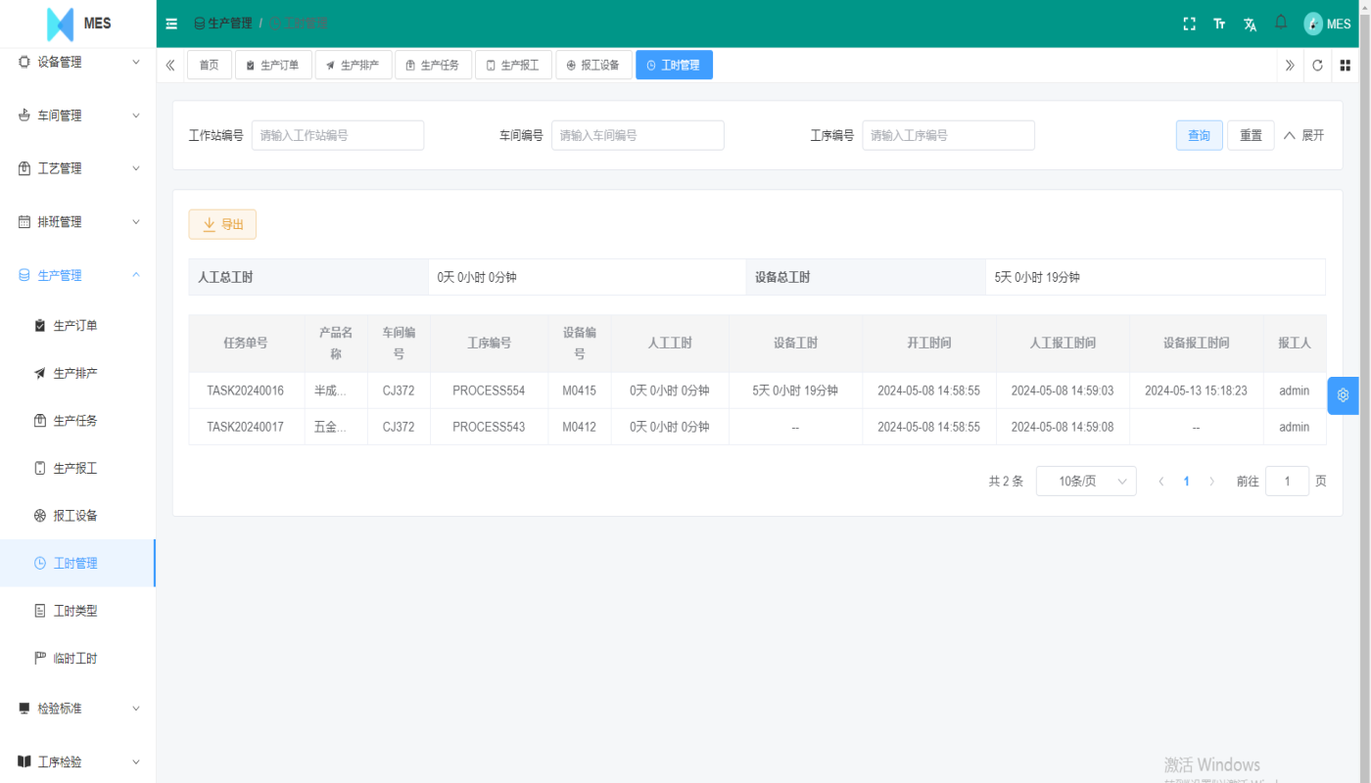Screen dimensions: 1371x783
Task: Click the MES logo in sidebar
Action: pyautogui.click(x=78, y=23)
